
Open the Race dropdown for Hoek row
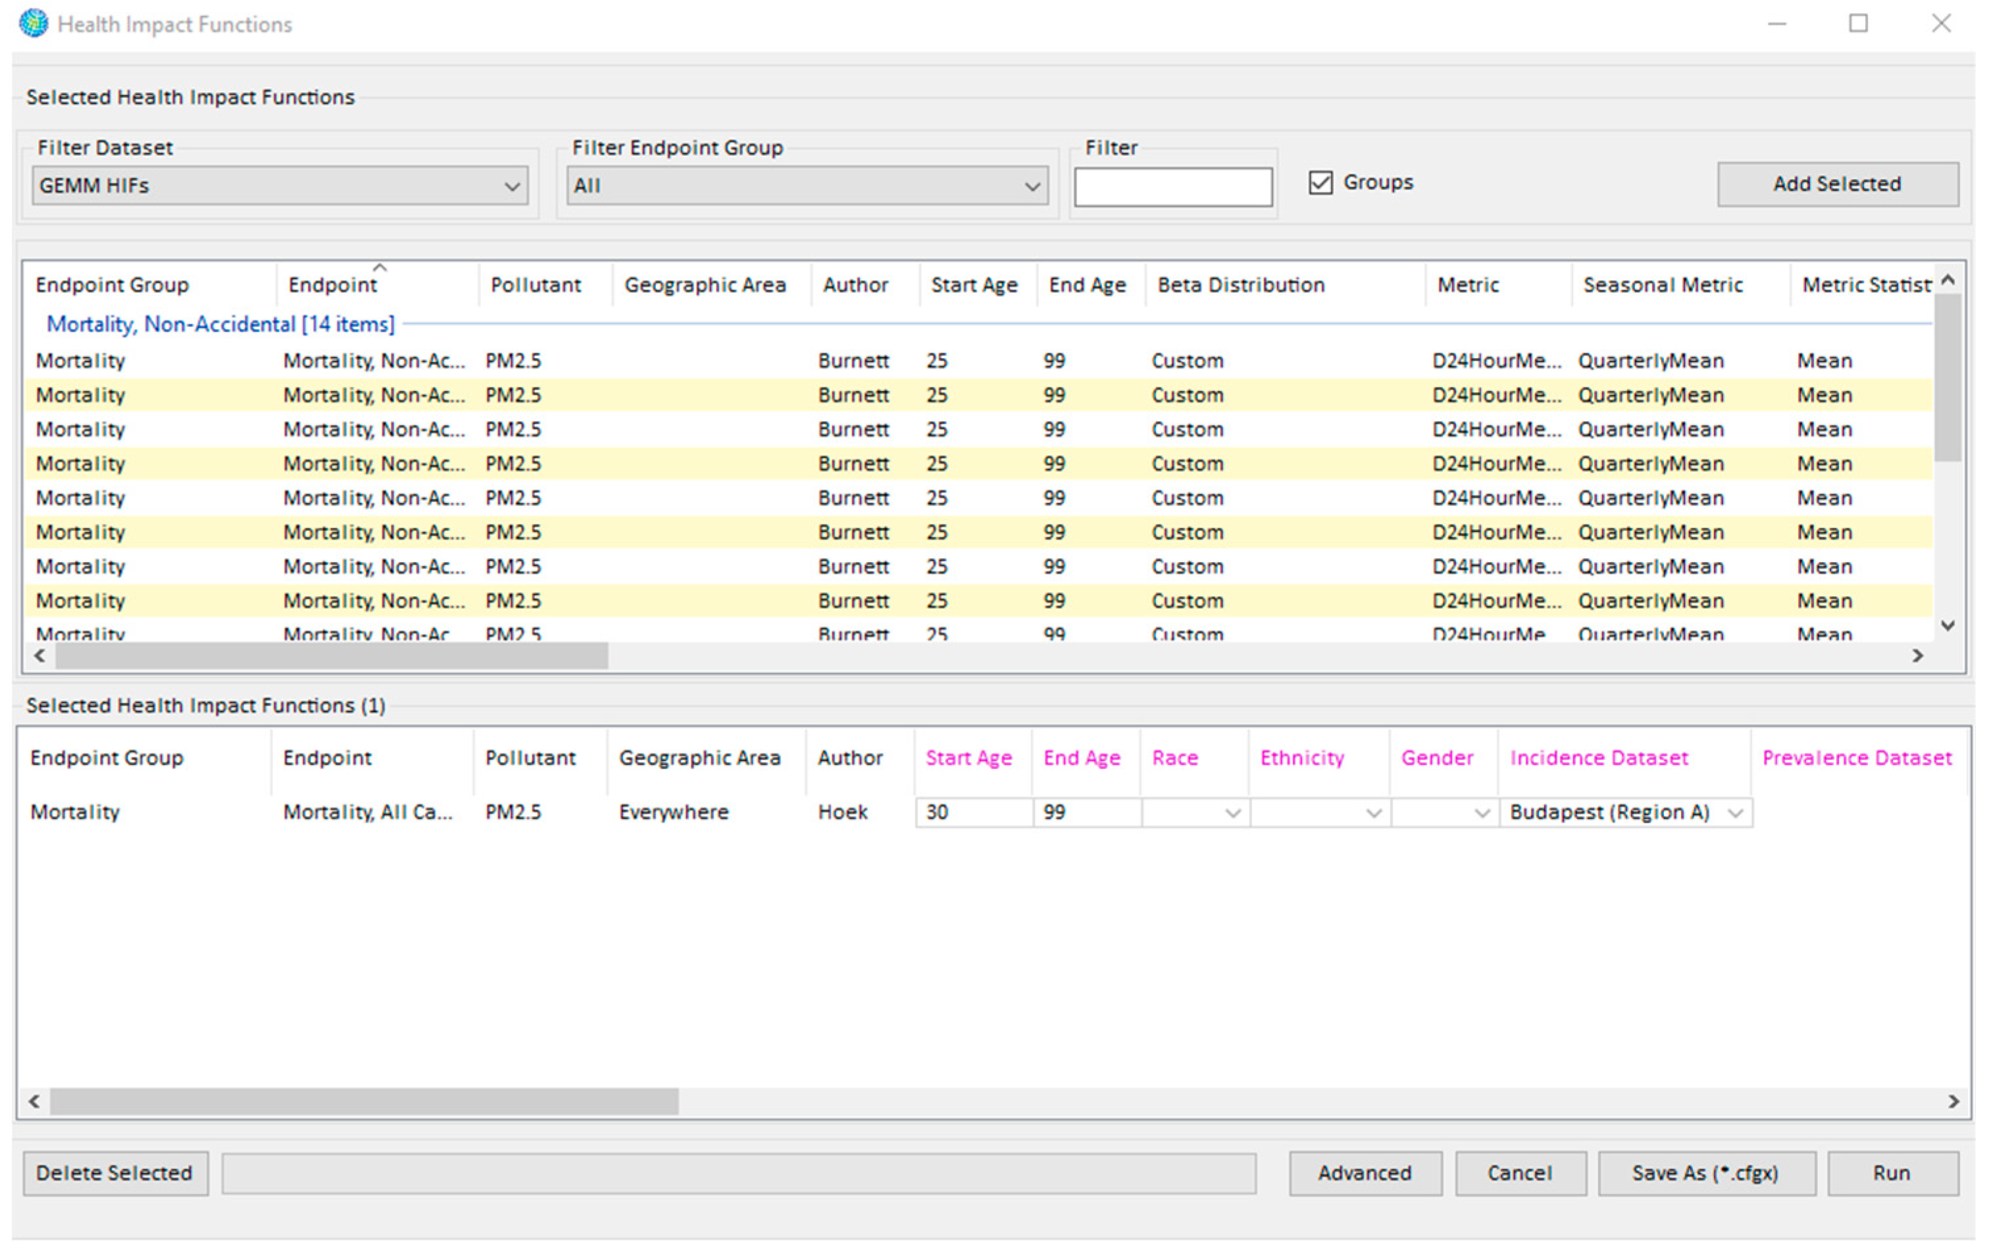point(1195,813)
